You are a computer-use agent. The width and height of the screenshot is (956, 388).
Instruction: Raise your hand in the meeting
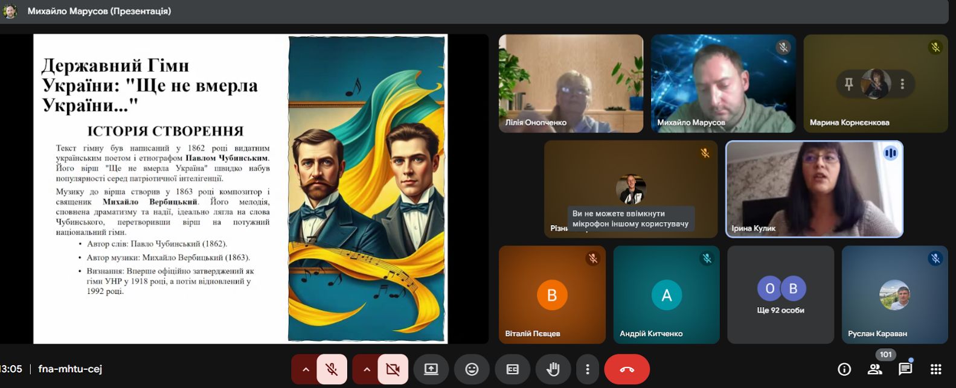pos(553,369)
